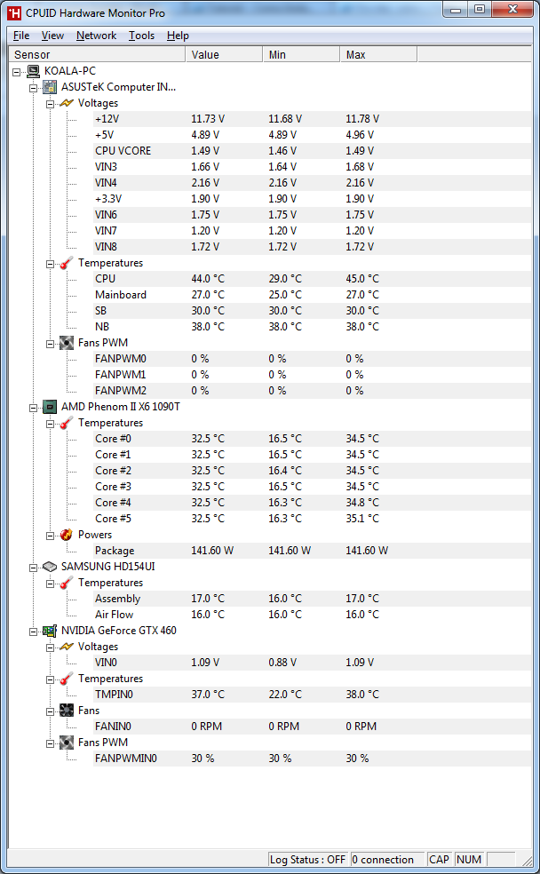Collapse the NVIDIA Temperatures group
This screenshot has width=540, height=874.
(x=50, y=679)
